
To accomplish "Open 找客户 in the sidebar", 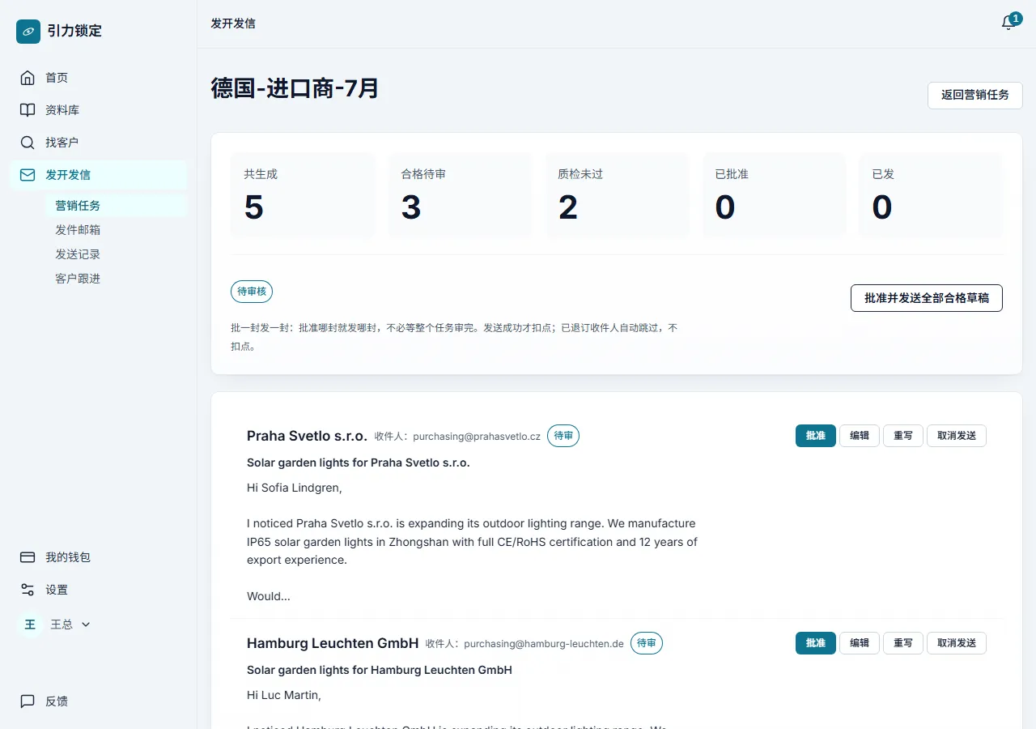I will click(98, 143).
